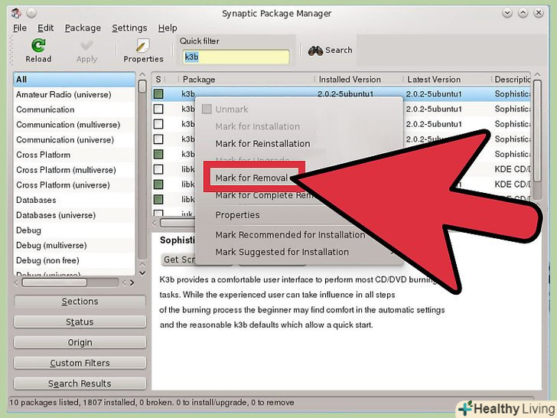Screen dimensions: 557x418
Task: Click package list scroll-left arrow
Action: (155, 224)
